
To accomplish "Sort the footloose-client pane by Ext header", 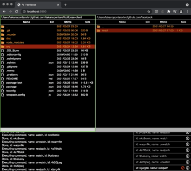I will (52, 22).
